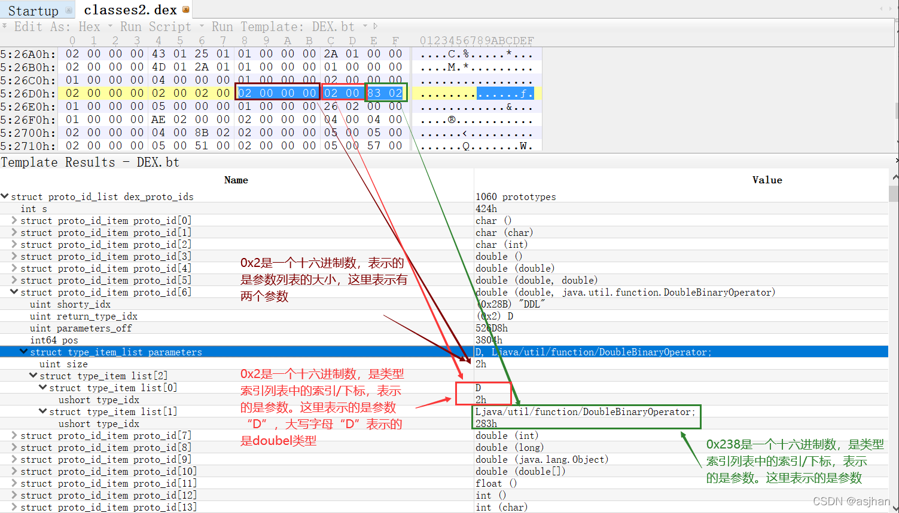Click value '424h'

click(486, 208)
